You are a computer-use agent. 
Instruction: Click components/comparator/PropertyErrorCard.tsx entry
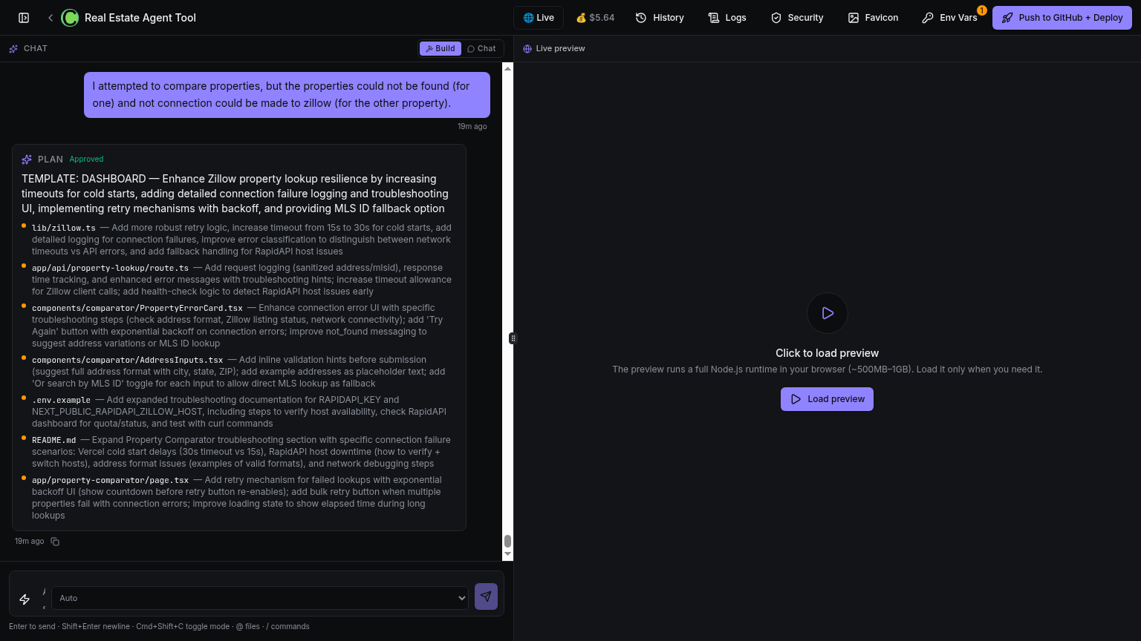[137, 308]
